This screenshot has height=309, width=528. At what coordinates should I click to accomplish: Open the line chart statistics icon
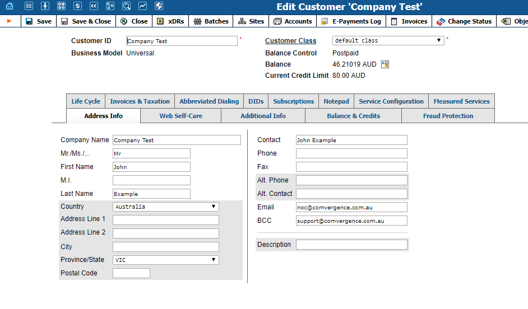click(x=143, y=6)
